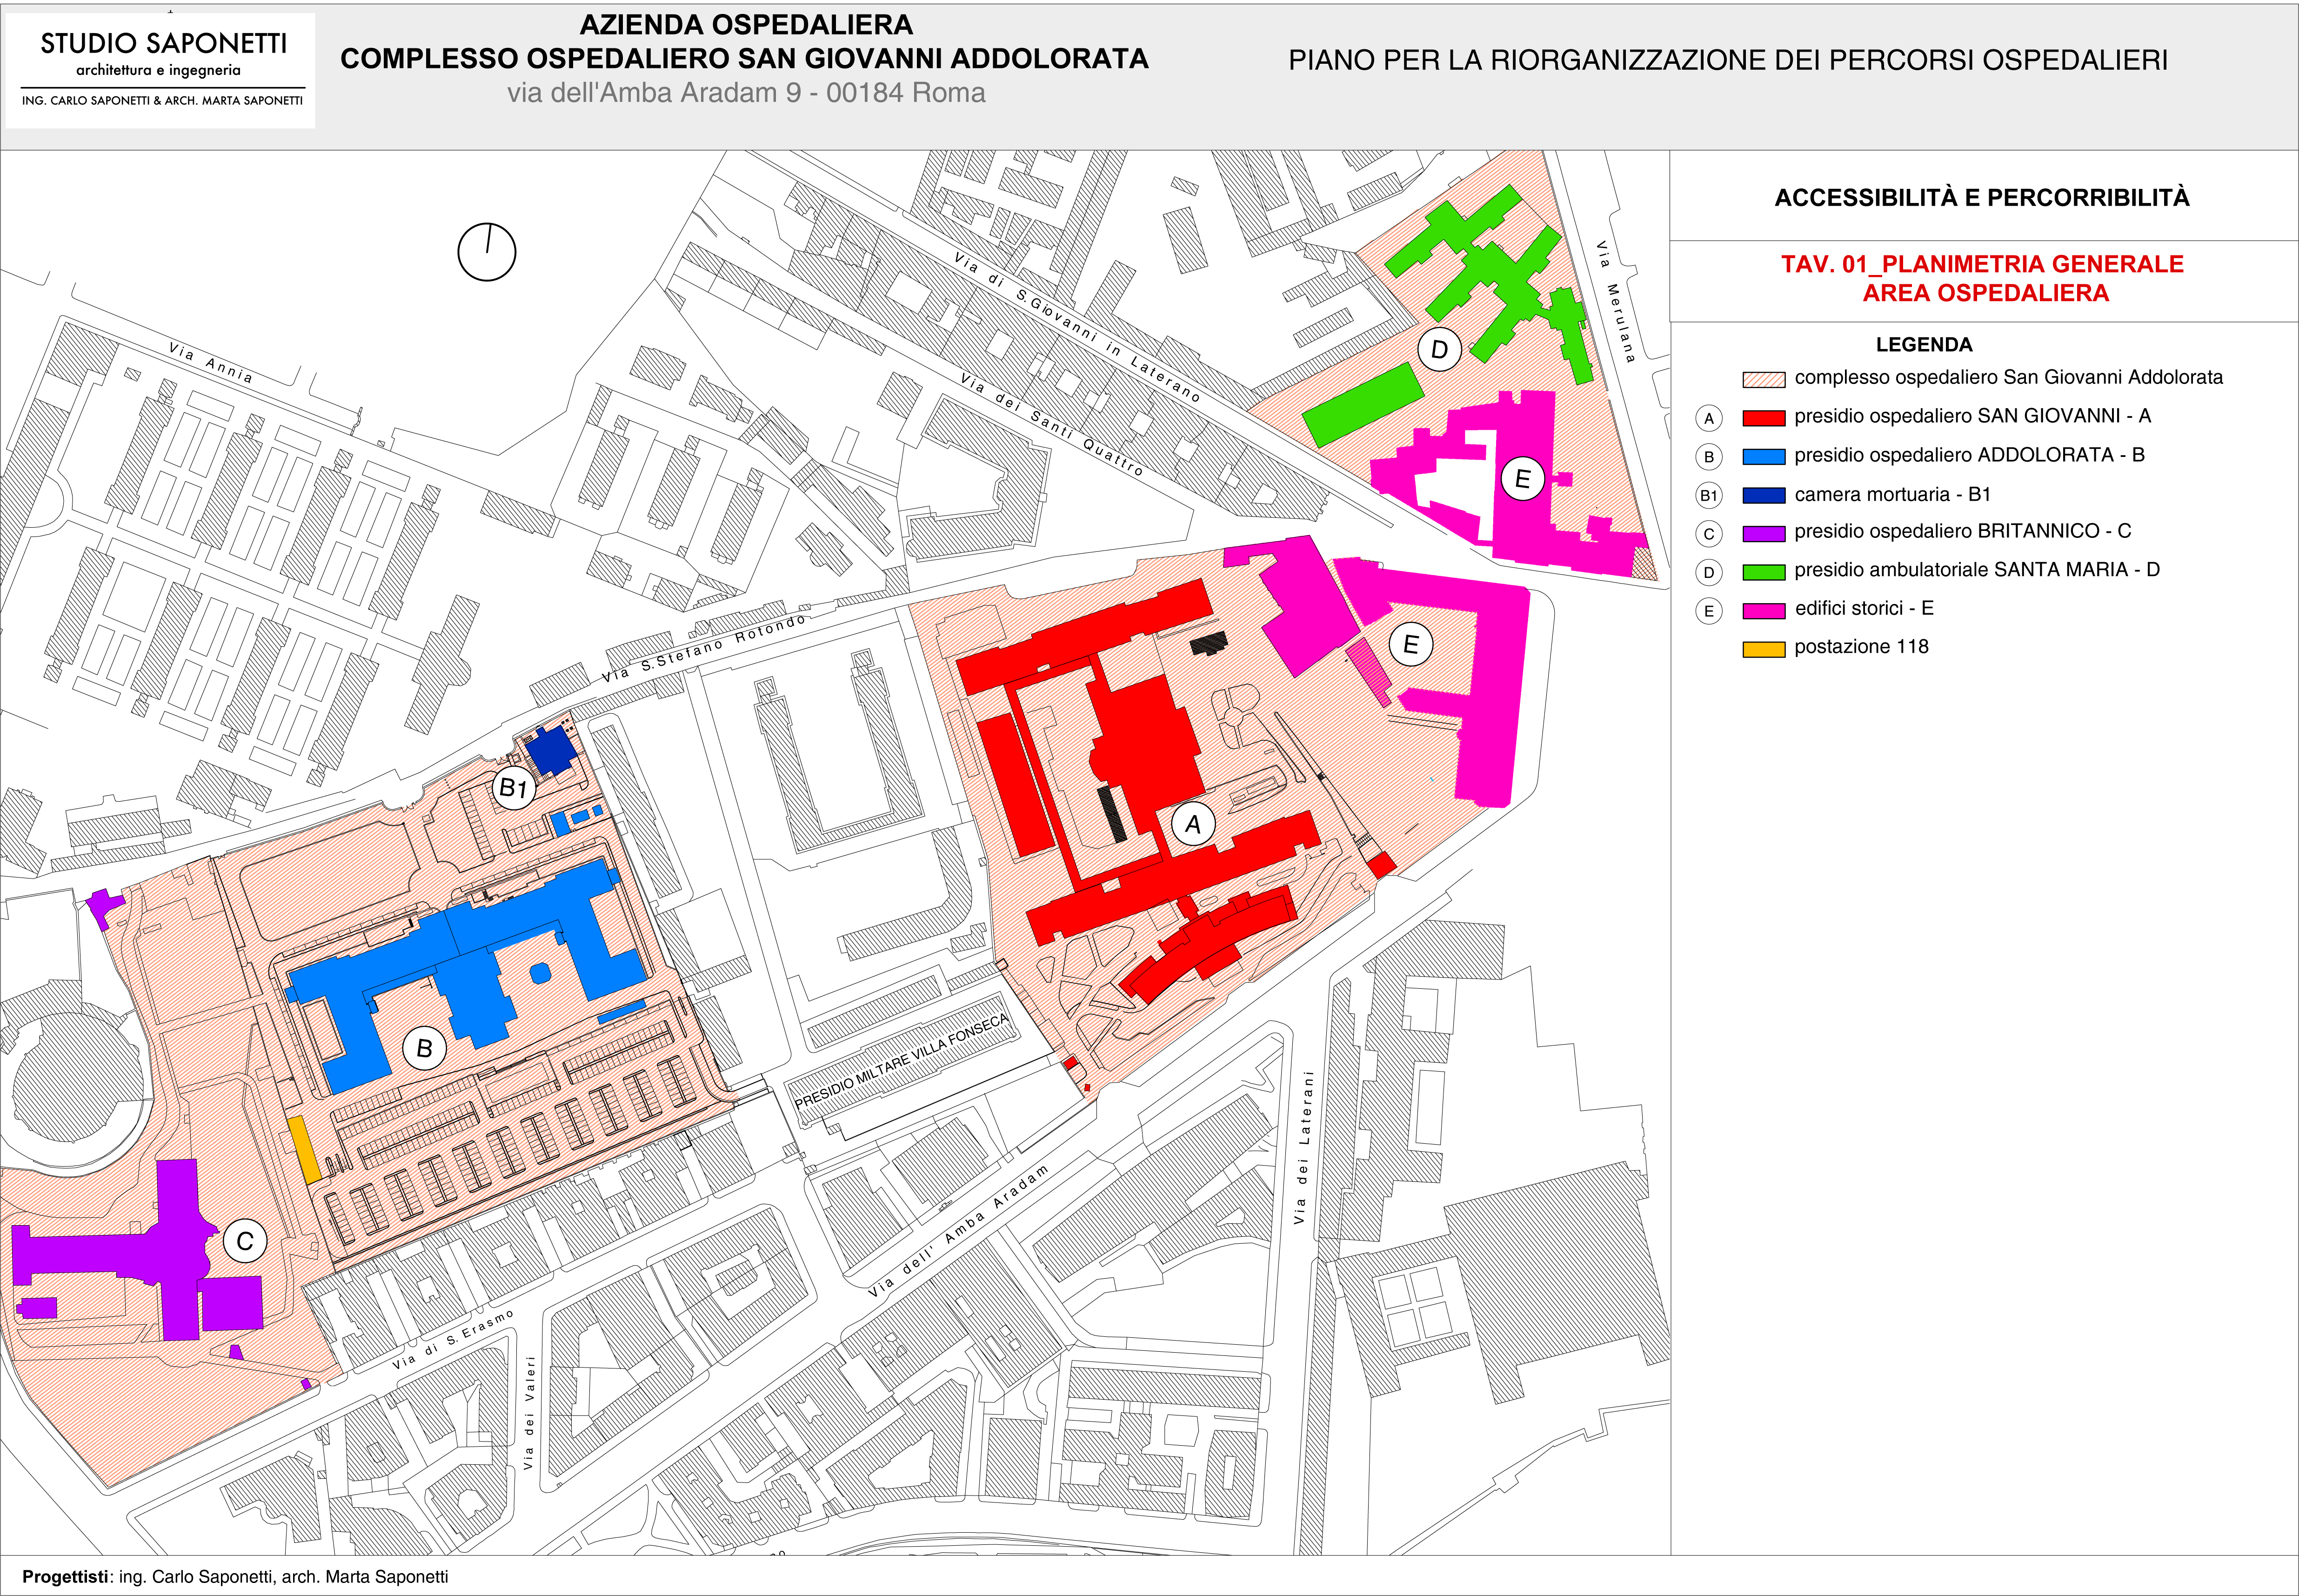Click 'complesso ospedaliero San Giovanni Addolorata' legend text
Image resolution: width=2299 pixels, height=1596 pixels.
click(2009, 377)
